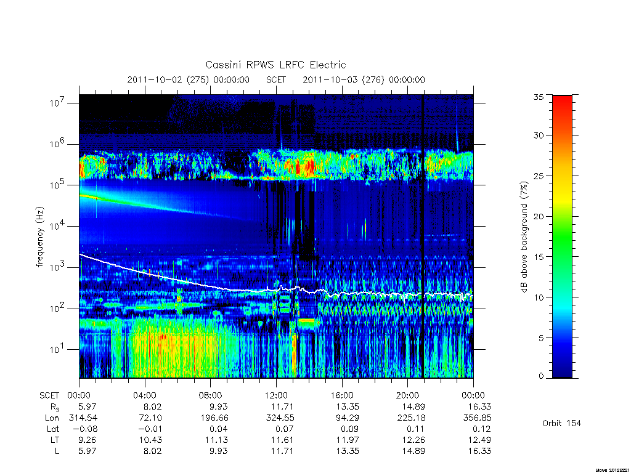Click the title 'Cassini RPWS LRFC Electric'

click(x=275, y=65)
